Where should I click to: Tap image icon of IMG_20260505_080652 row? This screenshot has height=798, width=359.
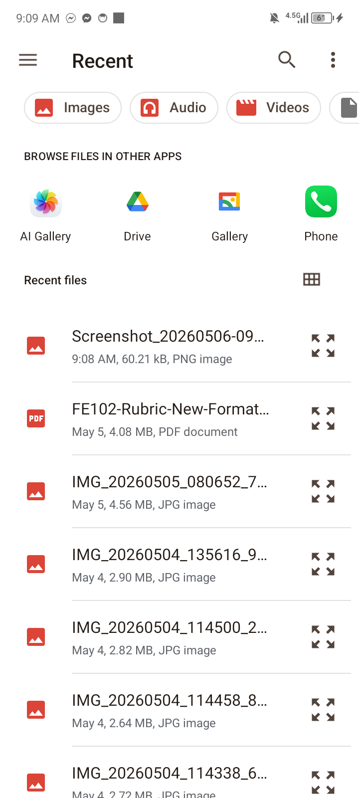click(x=36, y=491)
